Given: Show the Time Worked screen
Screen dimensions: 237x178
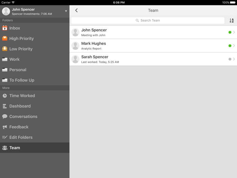Looking at the screenshot, I should point(35,96).
